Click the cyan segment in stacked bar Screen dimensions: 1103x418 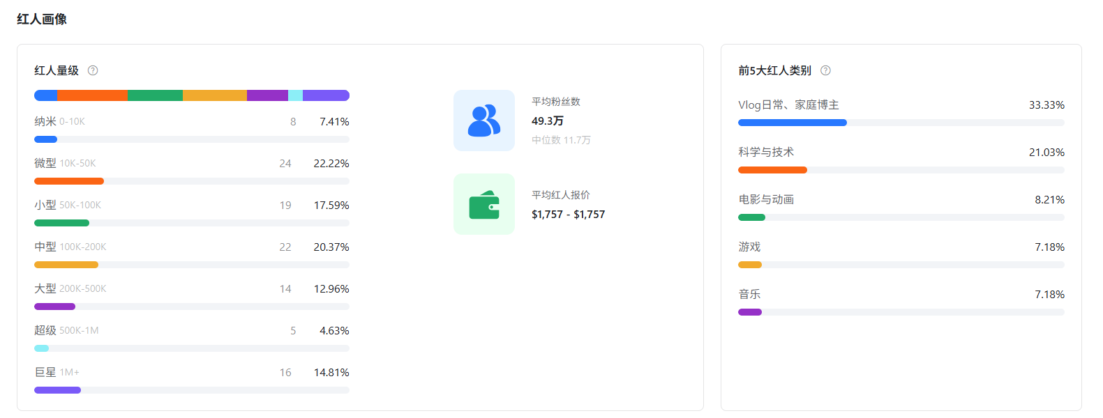(x=295, y=95)
